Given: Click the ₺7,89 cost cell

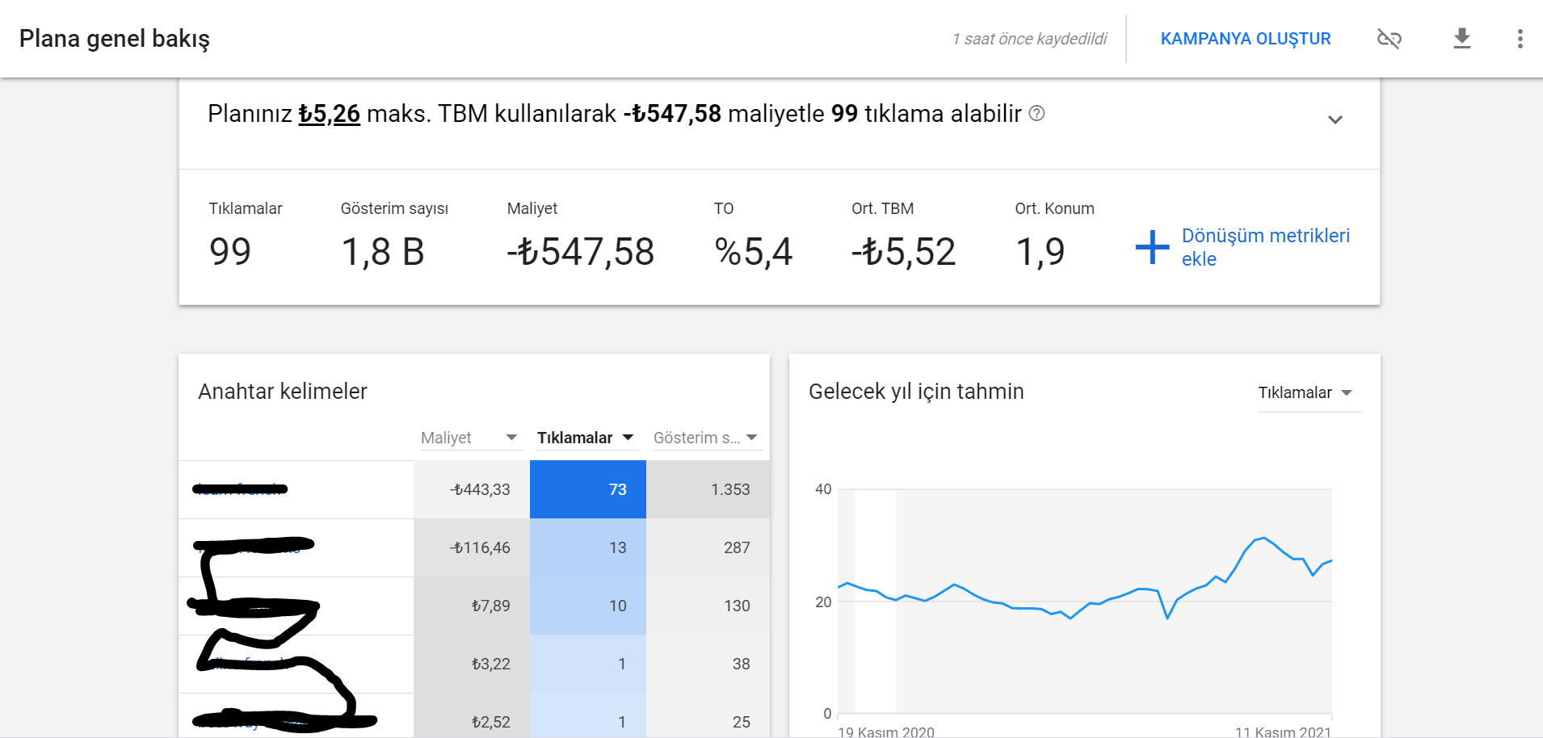Looking at the screenshot, I should (x=472, y=606).
